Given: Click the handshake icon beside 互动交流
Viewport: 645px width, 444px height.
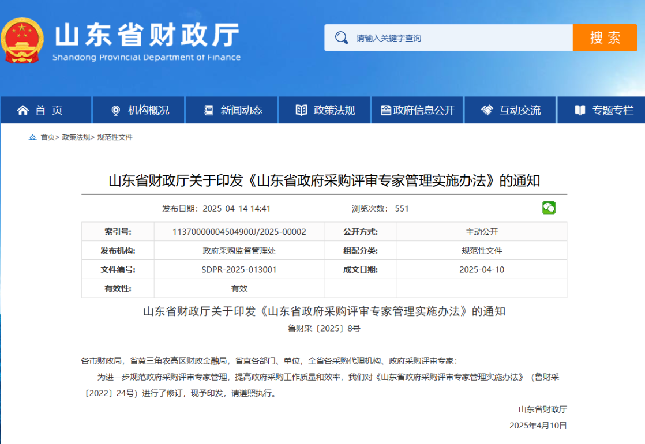Looking at the screenshot, I should 487,110.
